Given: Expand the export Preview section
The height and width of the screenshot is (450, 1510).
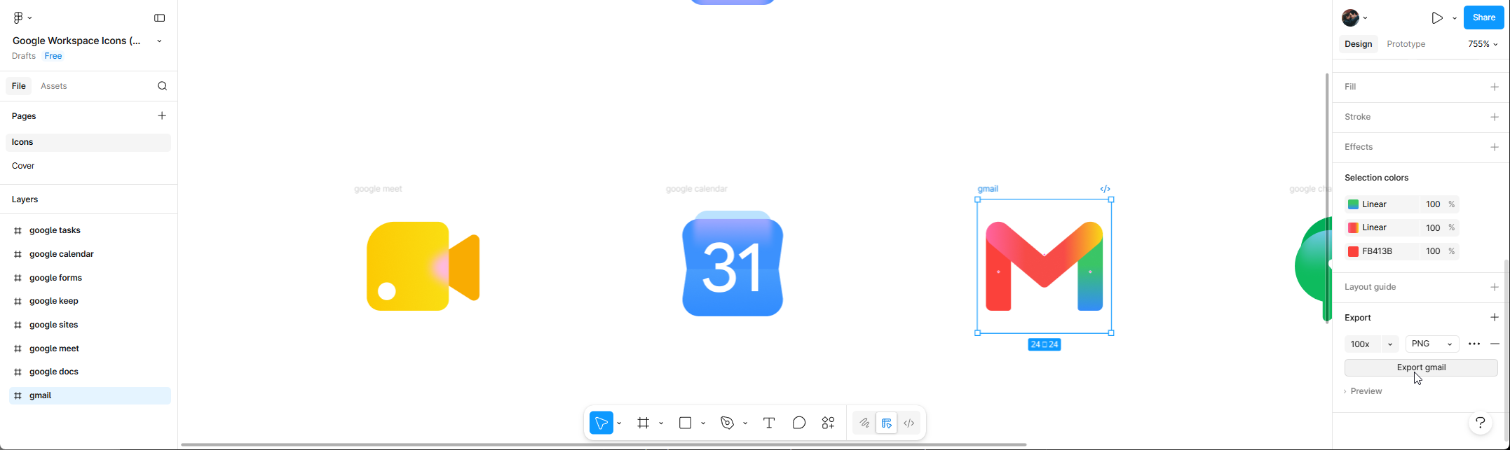Looking at the screenshot, I should pos(1363,391).
